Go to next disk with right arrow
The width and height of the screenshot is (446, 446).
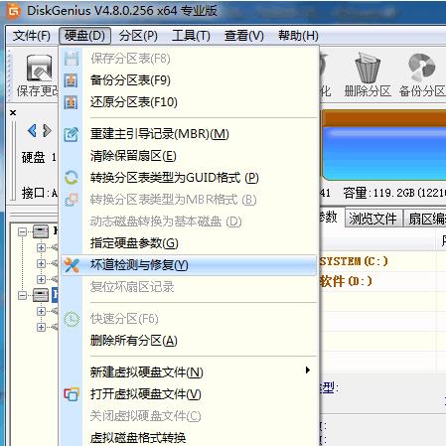click(x=48, y=130)
